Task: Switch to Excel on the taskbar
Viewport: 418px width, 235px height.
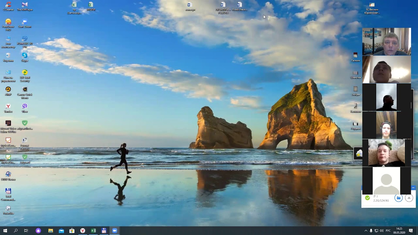Action: pos(93,231)
